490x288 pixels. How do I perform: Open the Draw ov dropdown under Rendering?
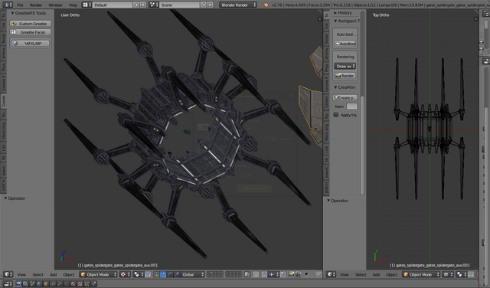tap(345, 67)
